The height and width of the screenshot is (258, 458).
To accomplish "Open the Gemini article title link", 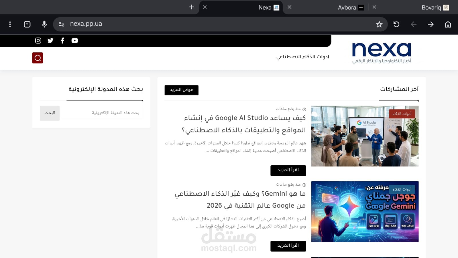I will click(x=240, y=200).
